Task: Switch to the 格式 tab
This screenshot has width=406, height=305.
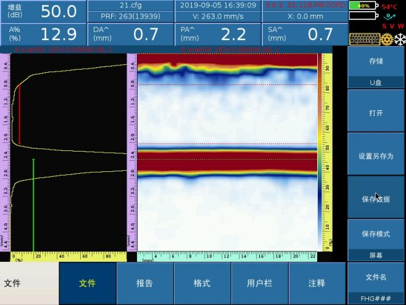Action: 202,283
